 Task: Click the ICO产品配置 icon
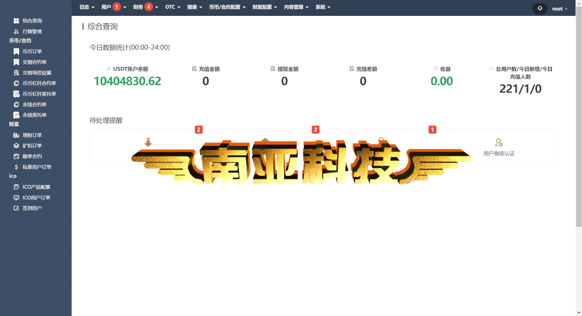(x=16, y=187)
